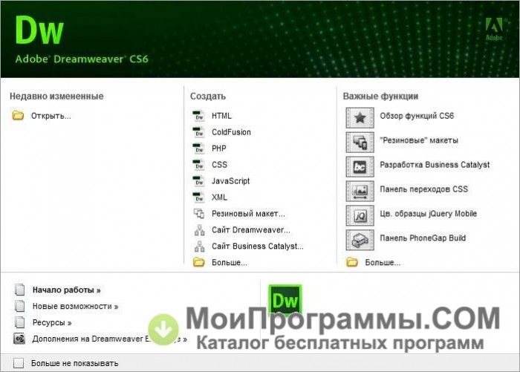This screenshot has height=372, width=520.
Task: Click the page icon beside Начало работы
Action: tap(19, 290)
